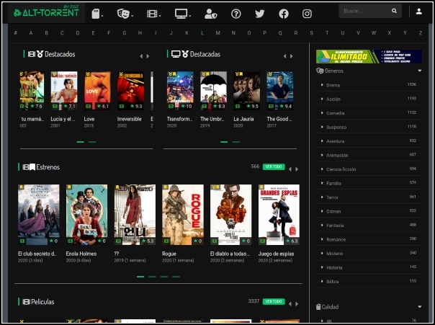Viewport: 435px width, 325px height.
Task: Click the ALT-TORRENT logo
Action: click(46, 12)
